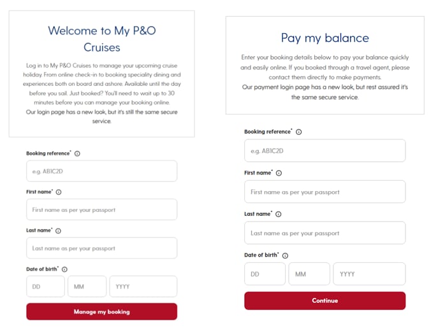Click Last name info icon in Pay my balance form
This screenshot has width=445, height=333.
pyautogui.click(x=279, y=214)
